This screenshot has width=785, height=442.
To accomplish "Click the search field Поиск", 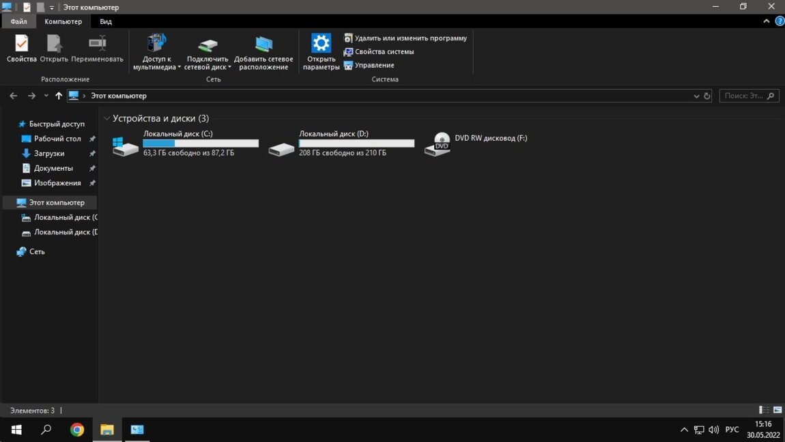I will [744, 96].
